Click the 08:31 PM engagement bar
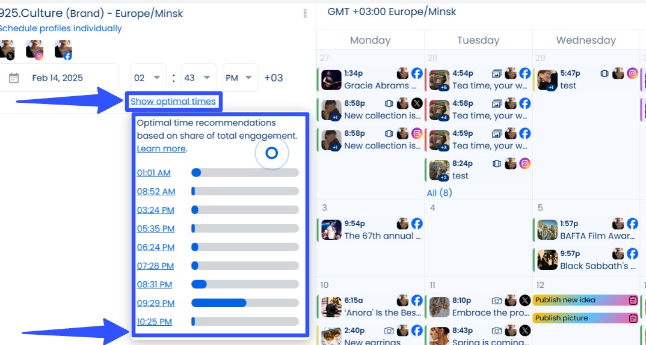The width and height of the screenshot is (646, 345). point(245,284)
